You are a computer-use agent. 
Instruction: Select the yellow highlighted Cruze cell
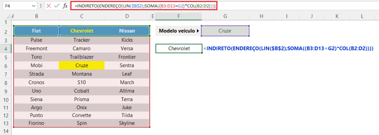pos(82,66)
